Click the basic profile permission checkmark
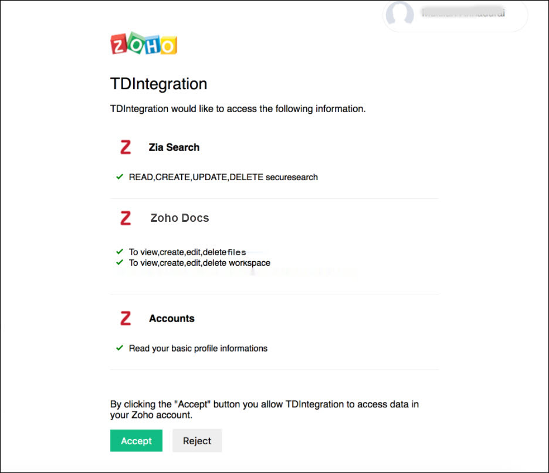The width and height of the screenshot is (549, 473). [120, 348]
